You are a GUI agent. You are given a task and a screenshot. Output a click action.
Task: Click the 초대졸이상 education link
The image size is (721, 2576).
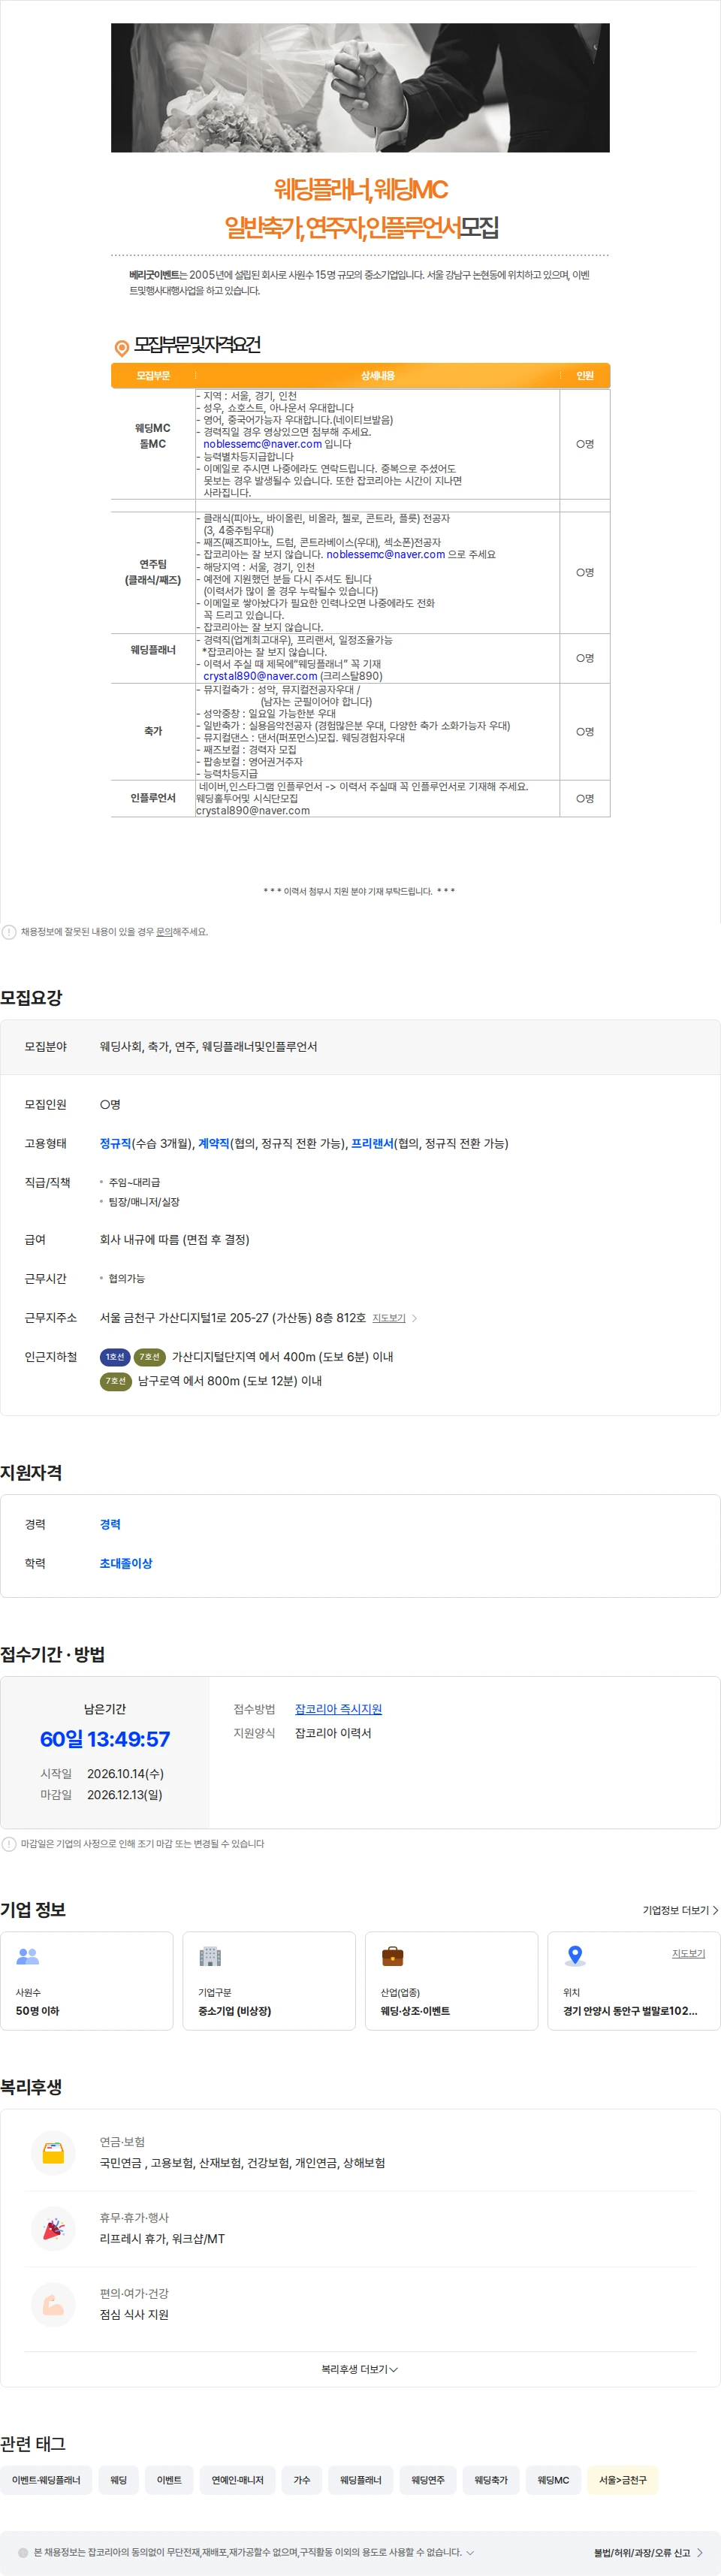tap(126, 1563)
